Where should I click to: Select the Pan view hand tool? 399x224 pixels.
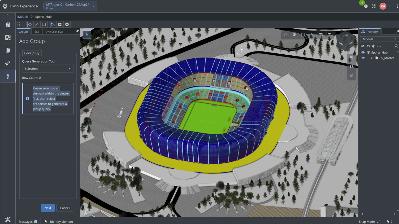tap(294, 35)
